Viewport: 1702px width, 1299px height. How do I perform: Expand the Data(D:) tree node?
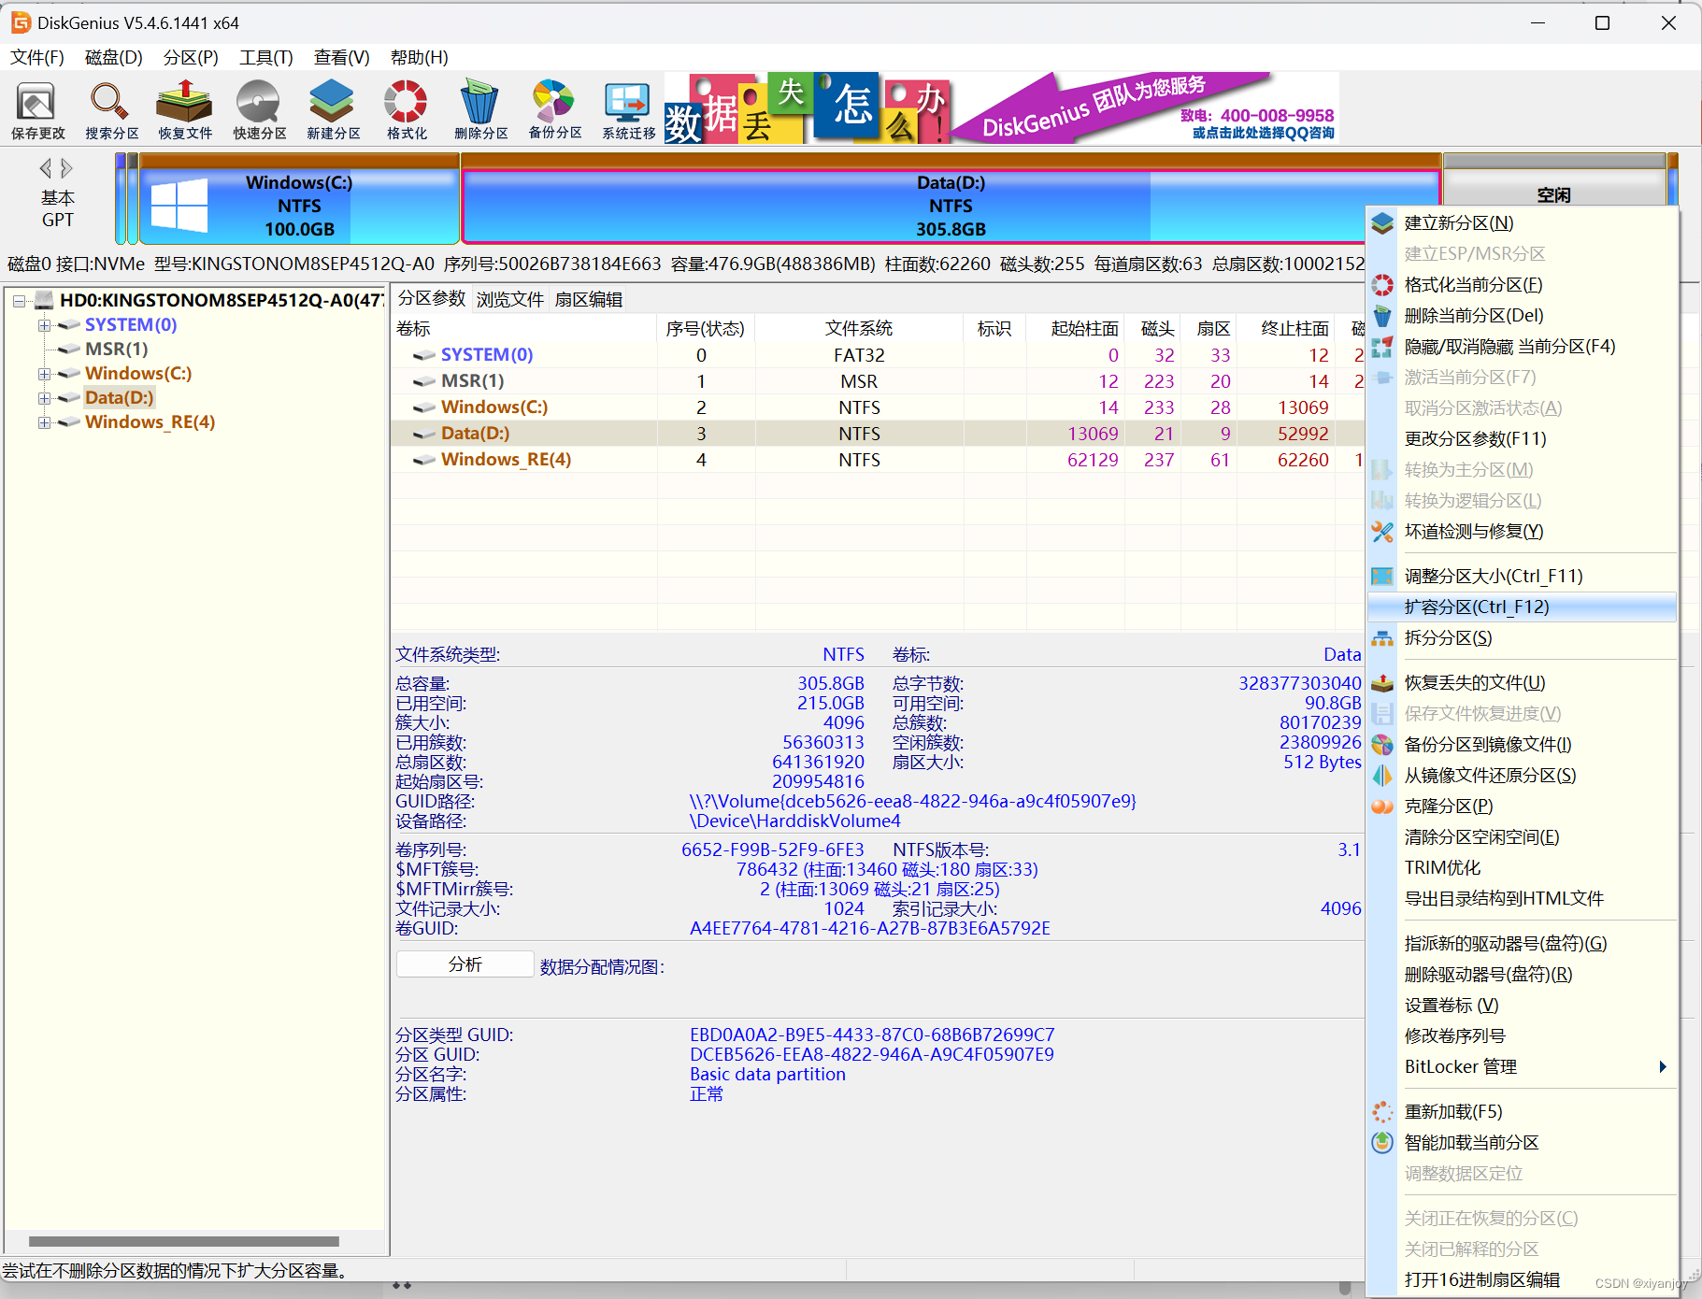[x=44, y=398]
